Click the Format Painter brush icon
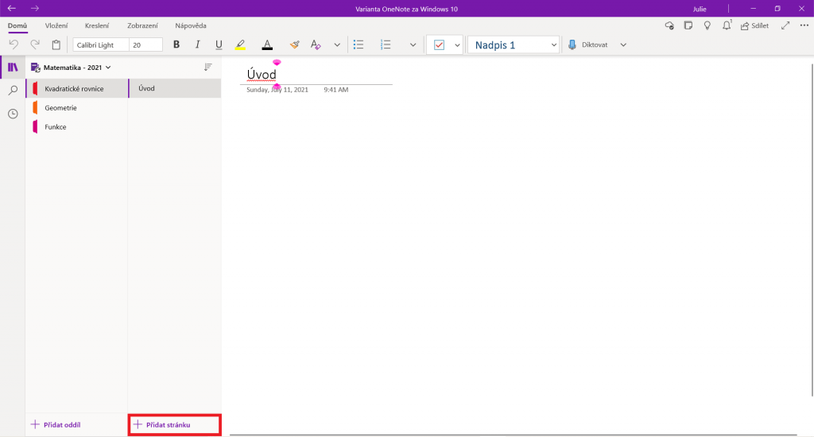This screenshot has width=814, height=437. [294, 45]
